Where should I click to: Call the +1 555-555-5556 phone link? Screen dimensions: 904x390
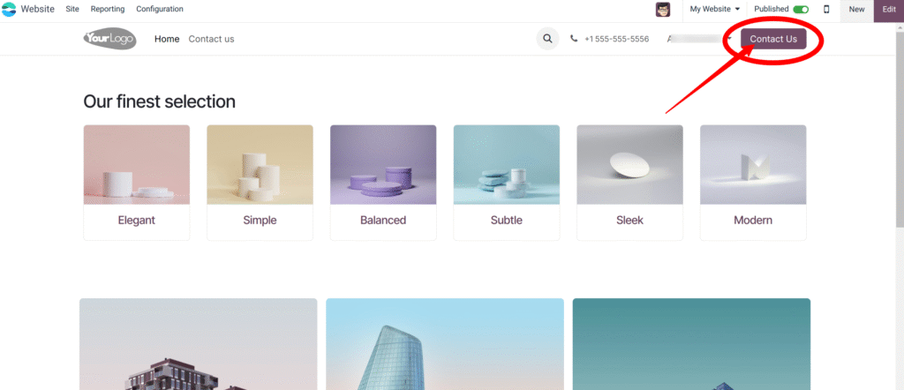click(x=616, y=39)
